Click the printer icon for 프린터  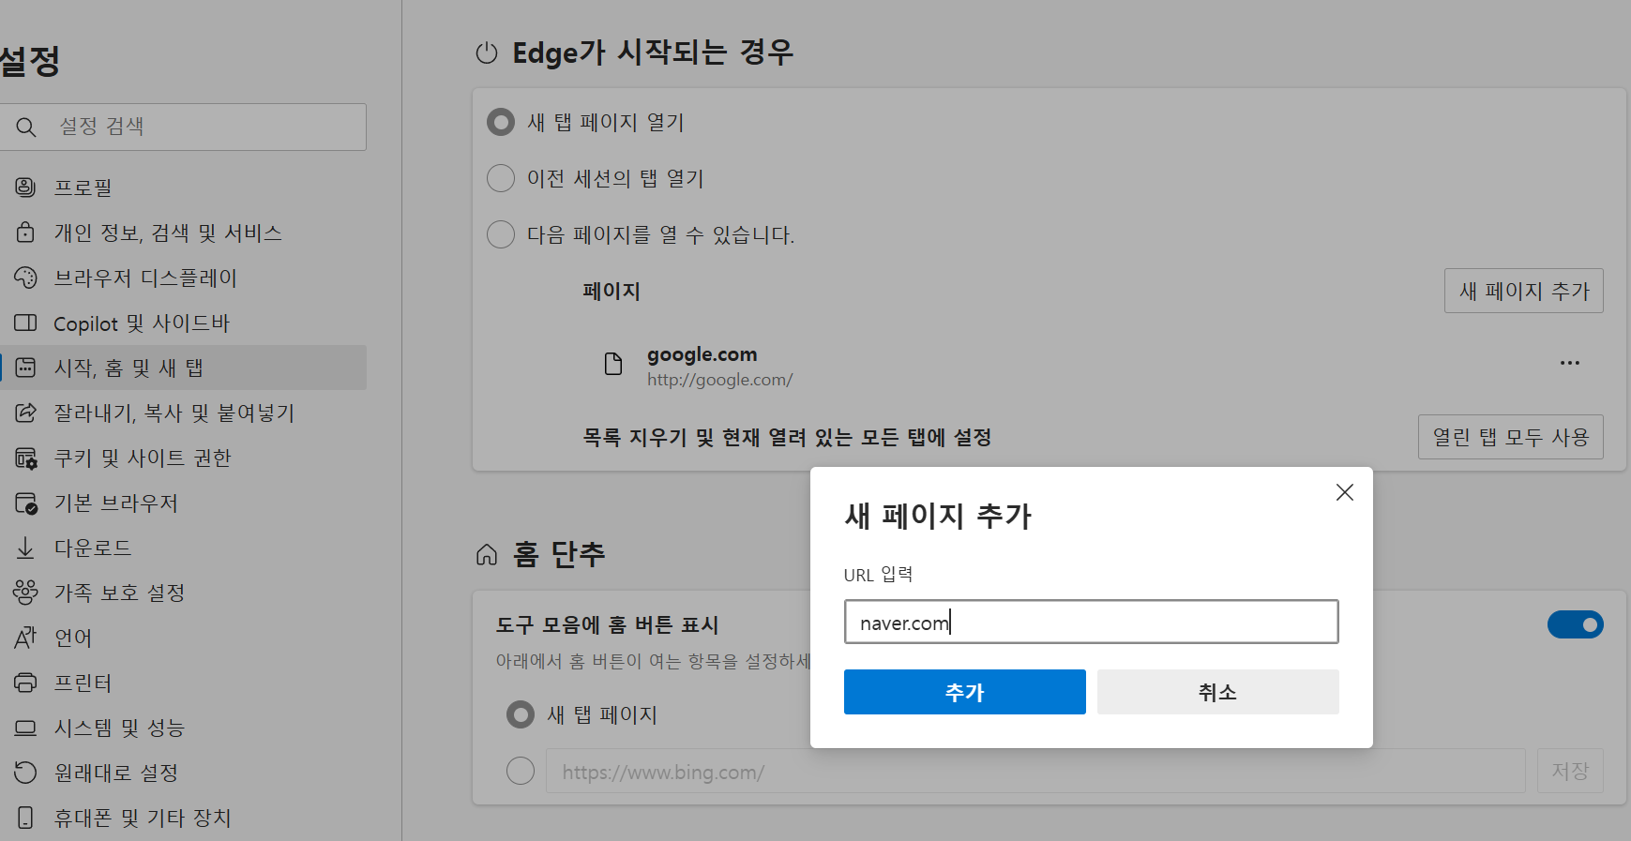point(25,683)
